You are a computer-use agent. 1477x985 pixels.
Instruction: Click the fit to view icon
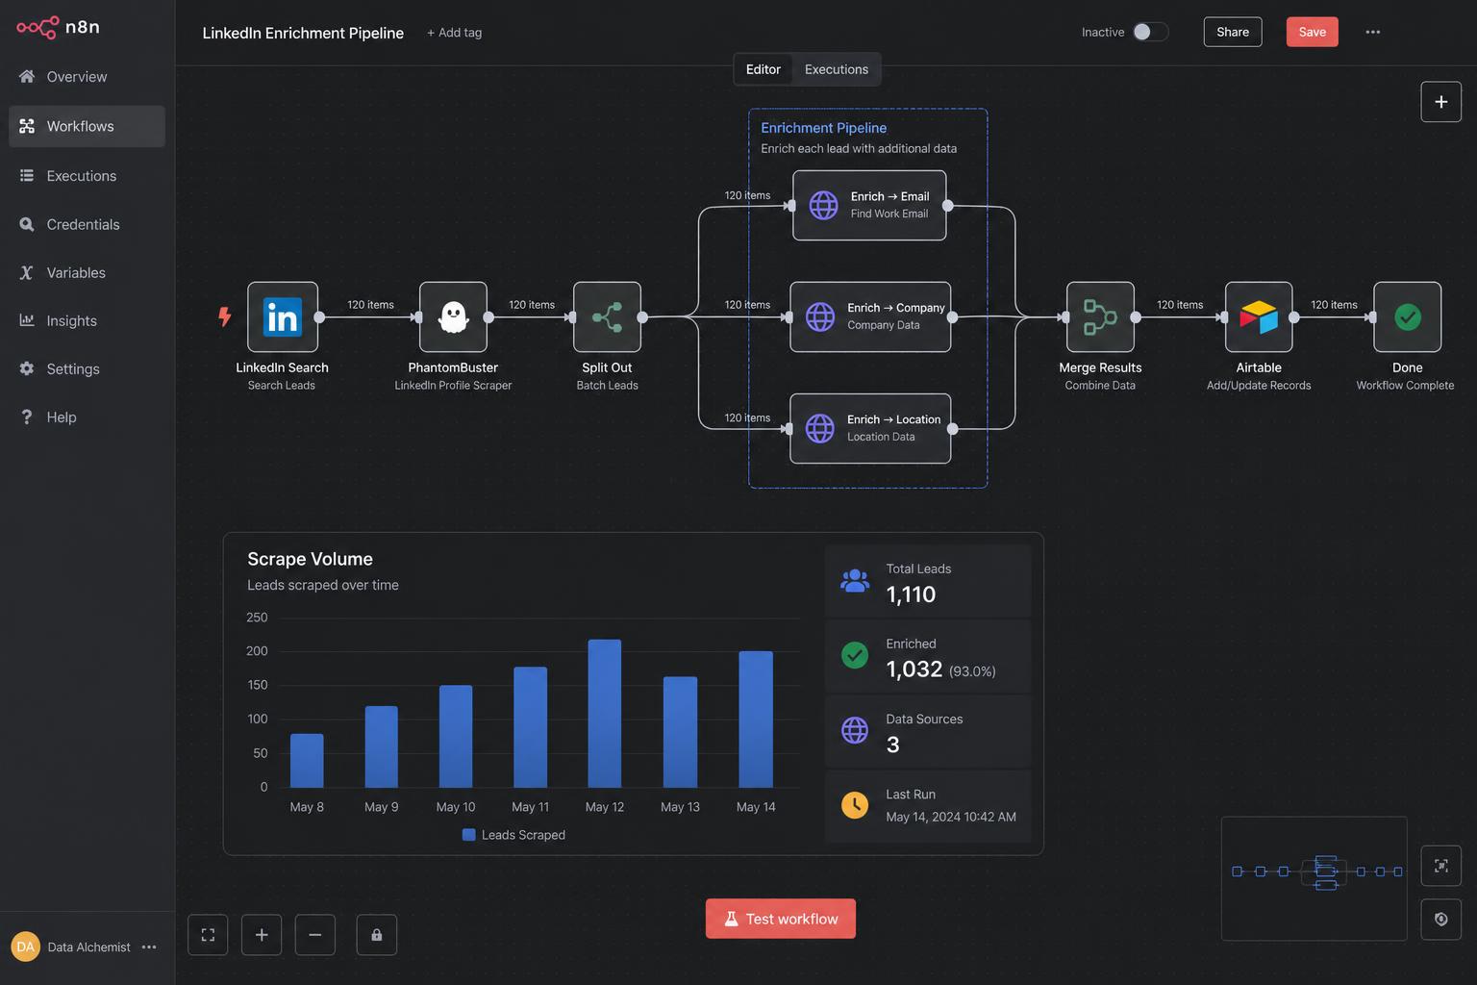coord(208,934)
